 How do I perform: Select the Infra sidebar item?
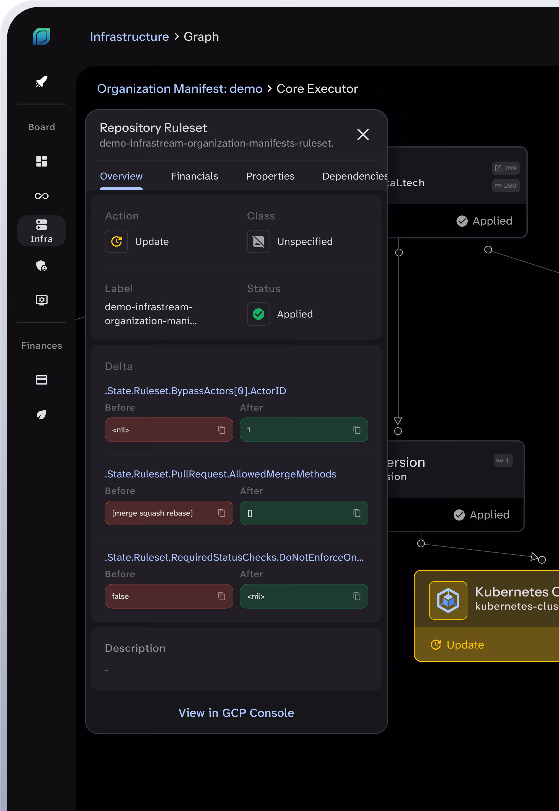click(x=41, y=231)
